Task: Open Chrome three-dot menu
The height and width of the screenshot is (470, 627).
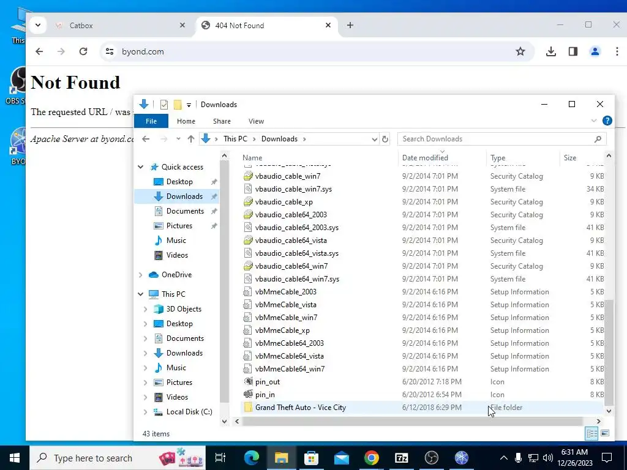Action: tap(617, 51)
